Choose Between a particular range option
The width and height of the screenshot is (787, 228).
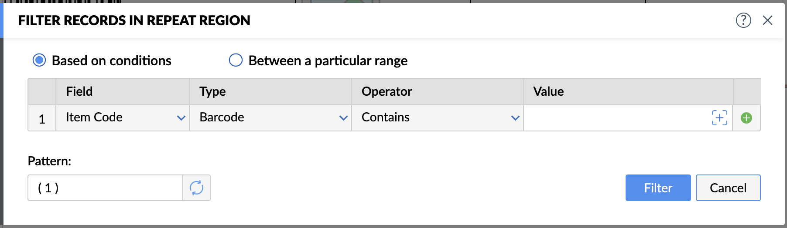point(236,60)
